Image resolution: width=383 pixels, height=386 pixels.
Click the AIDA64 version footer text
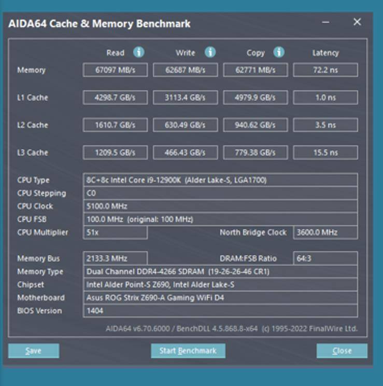tap(232, 328)
